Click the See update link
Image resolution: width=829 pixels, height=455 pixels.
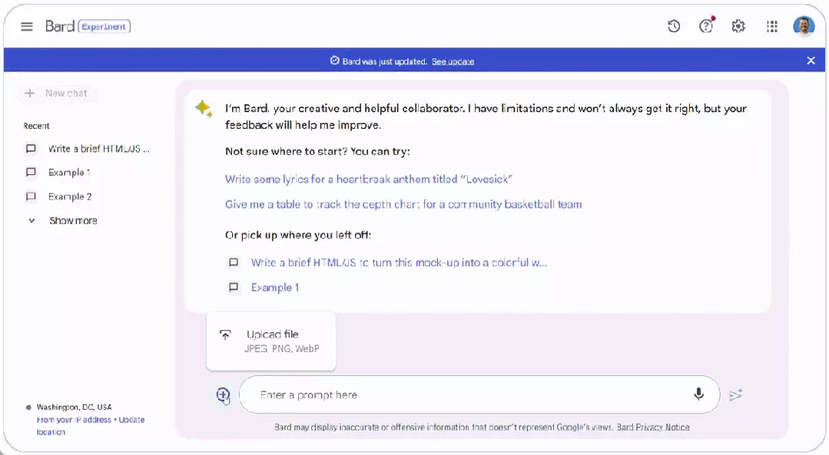pos(453,61)
